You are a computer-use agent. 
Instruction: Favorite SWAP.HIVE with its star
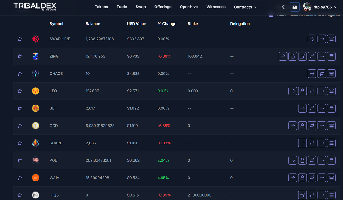pyautogui.click(x=20, y=39)
